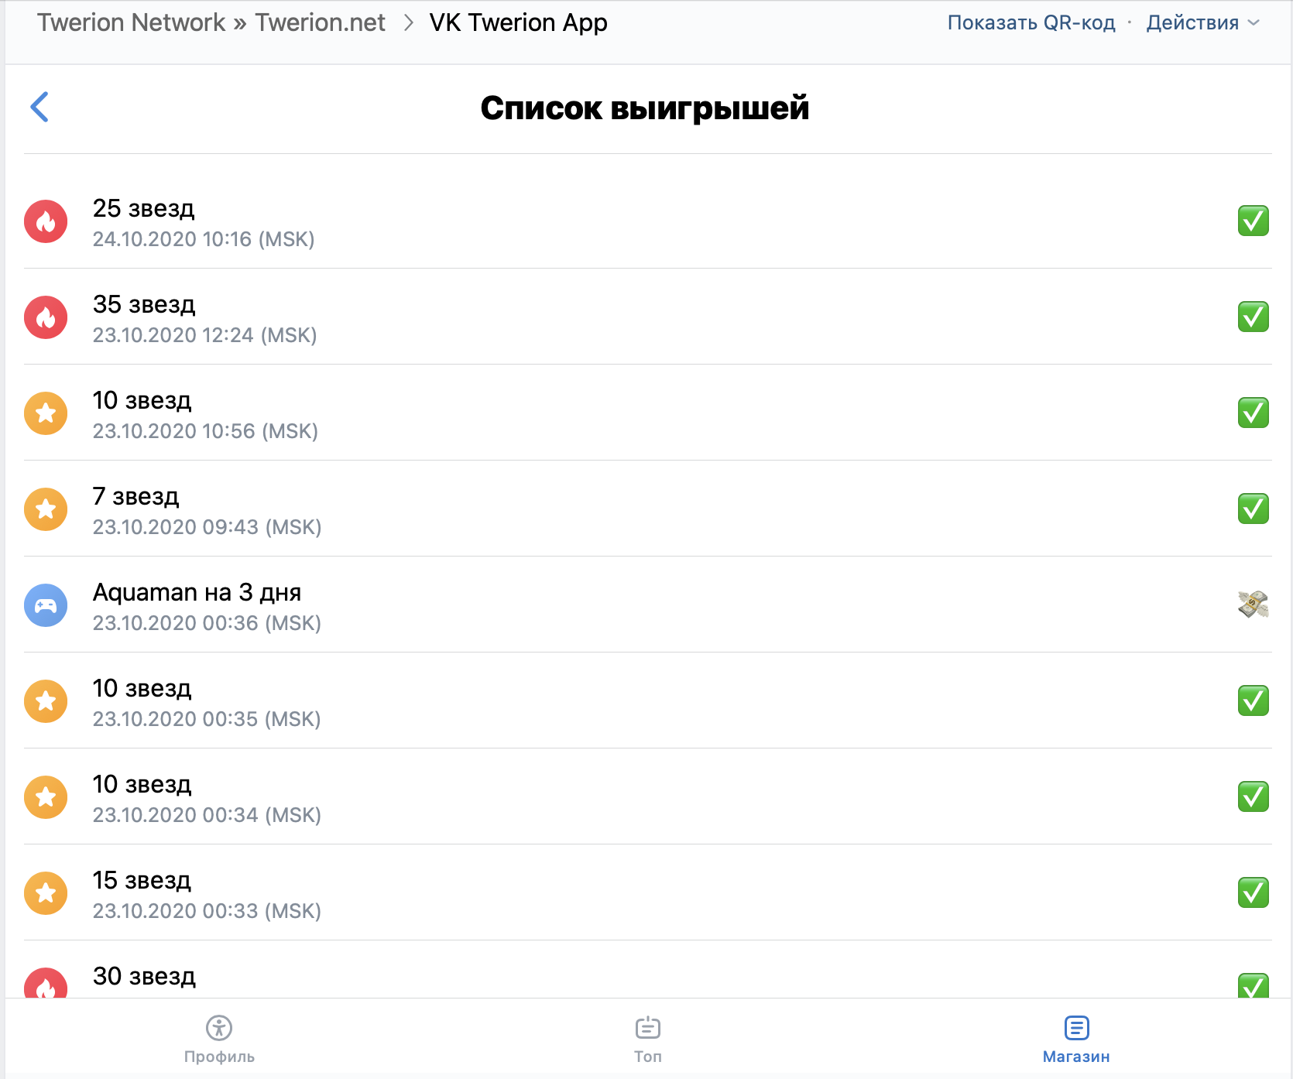Click the flying money icon on Aquaman row

click(x=1253, y=605)
